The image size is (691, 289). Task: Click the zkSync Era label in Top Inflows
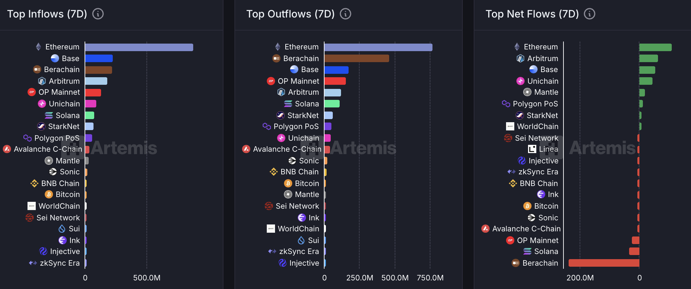click(x=60, y=263)
